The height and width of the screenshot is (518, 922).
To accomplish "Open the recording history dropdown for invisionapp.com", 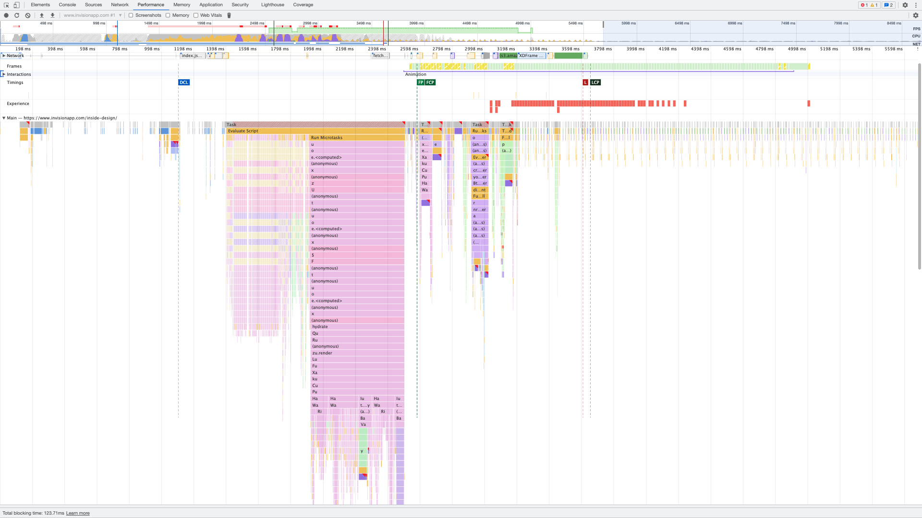I will 121,15.
